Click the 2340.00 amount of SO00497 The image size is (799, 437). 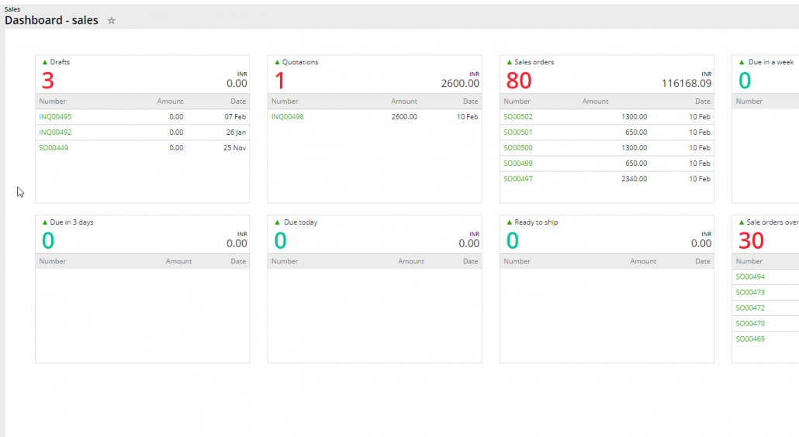[x=635, y=179]
